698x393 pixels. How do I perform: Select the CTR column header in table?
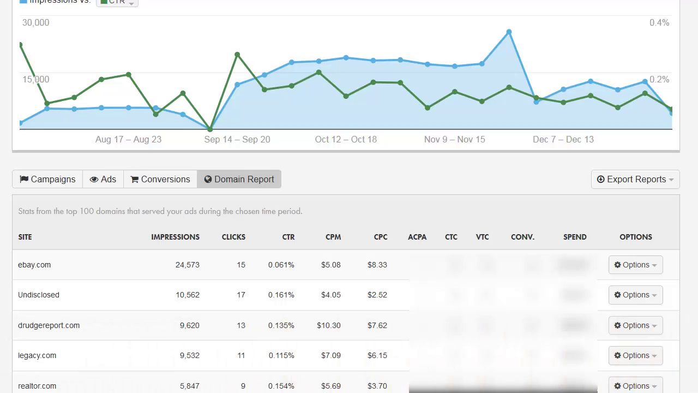(x=288, y=237)
